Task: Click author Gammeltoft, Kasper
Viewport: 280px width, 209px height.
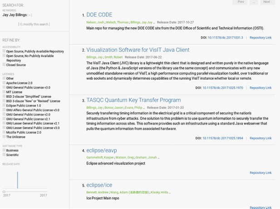Action: point(100,157)
